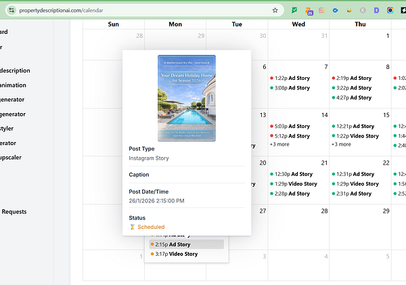Image resolution: width=406 pixels, height=285 pixels.
Task: Open the site information icon in the address bar
Action: (12, 10)
